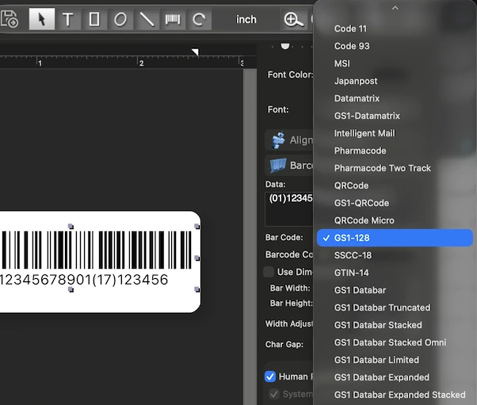Click the rotate tool icon
Viewport: 477px width, 405px height.
pos(199,19)
